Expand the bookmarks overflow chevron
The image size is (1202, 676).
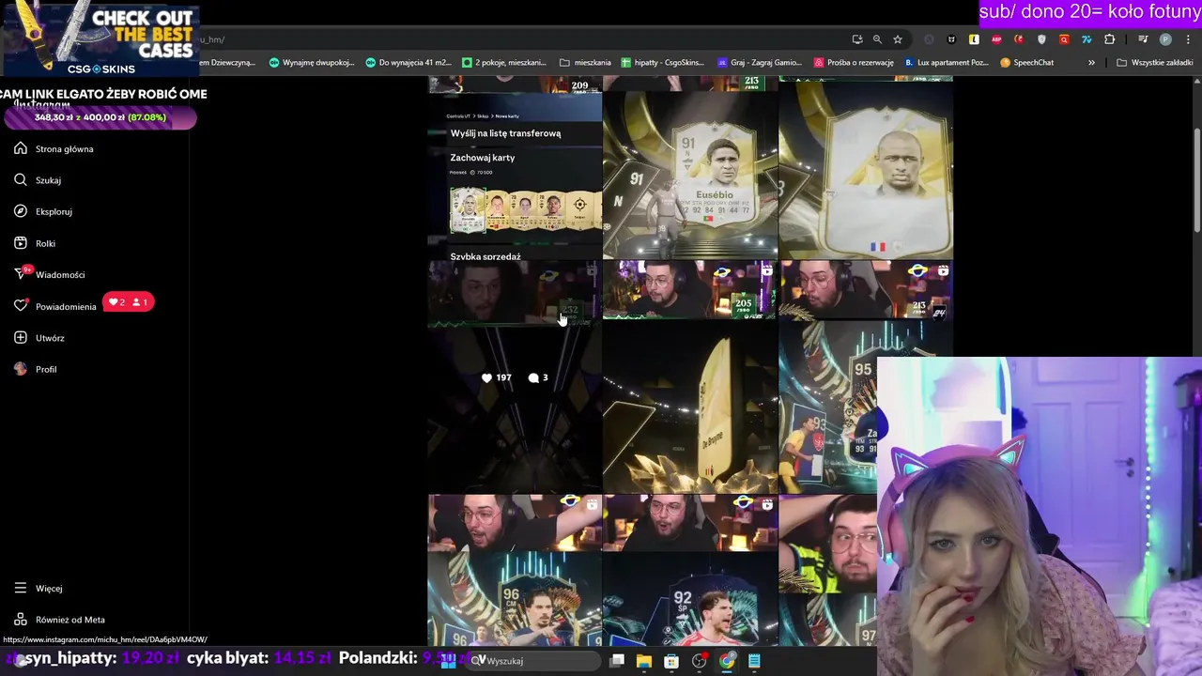click(1091, 63)
